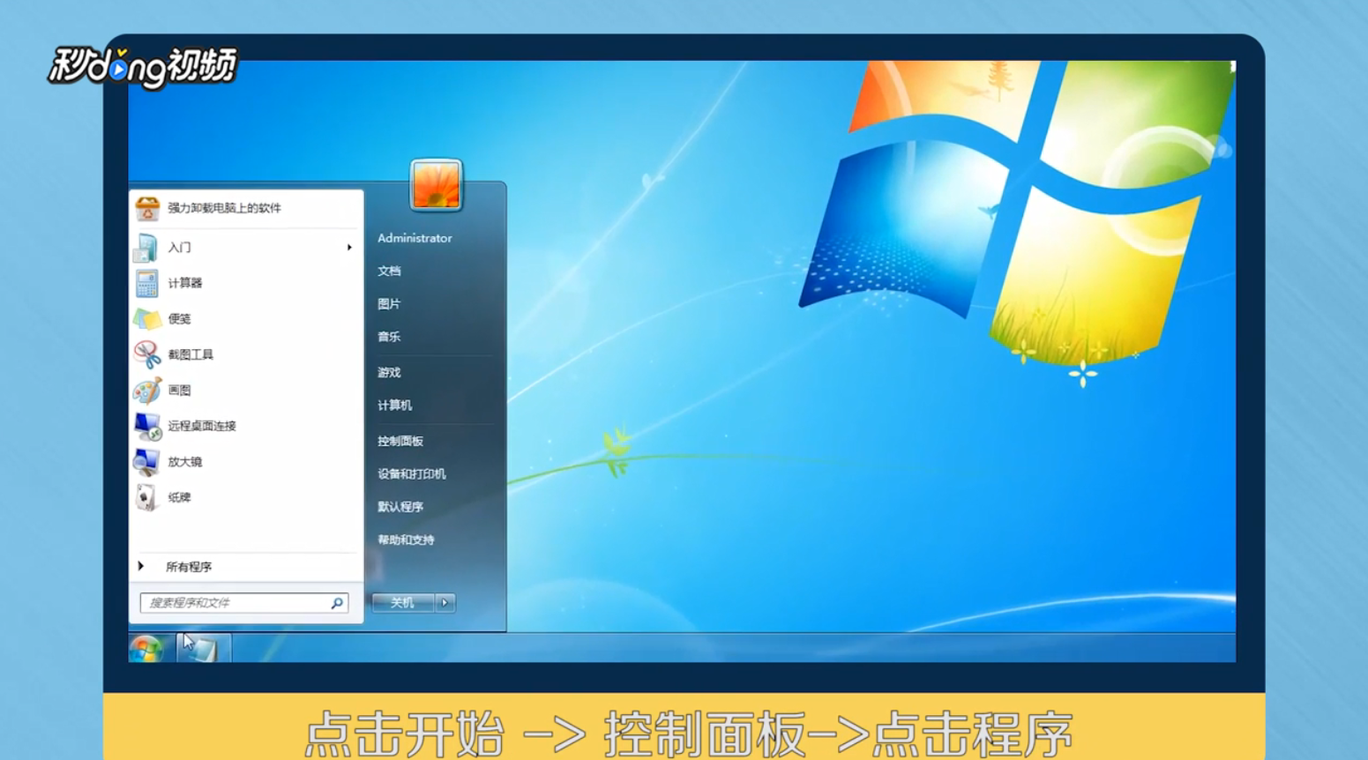Open the Calculator (计算器) icon
Viewport: 1368px width, 760px height.
coord(146,284)
